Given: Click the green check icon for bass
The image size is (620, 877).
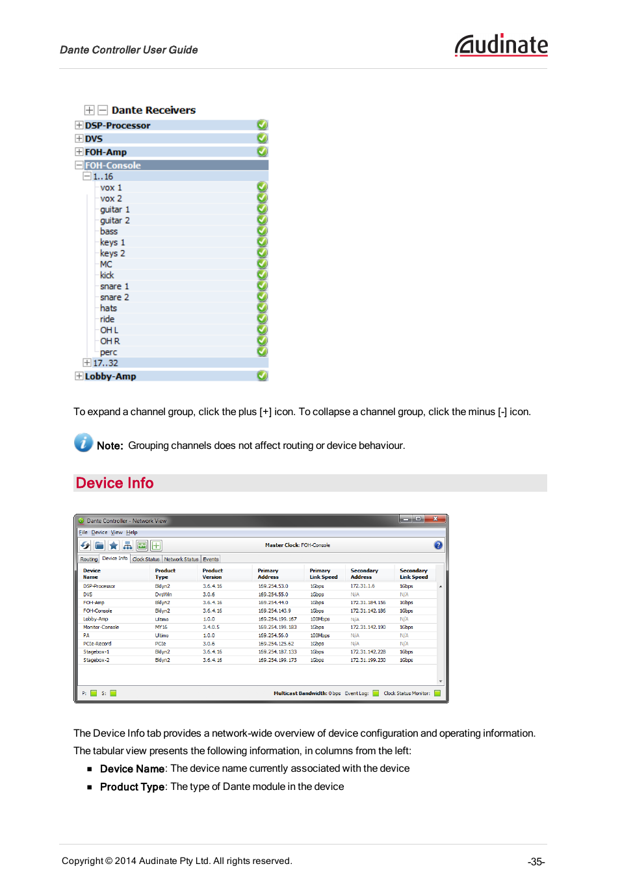Looking at the screenshot, I should pos(262,231).
